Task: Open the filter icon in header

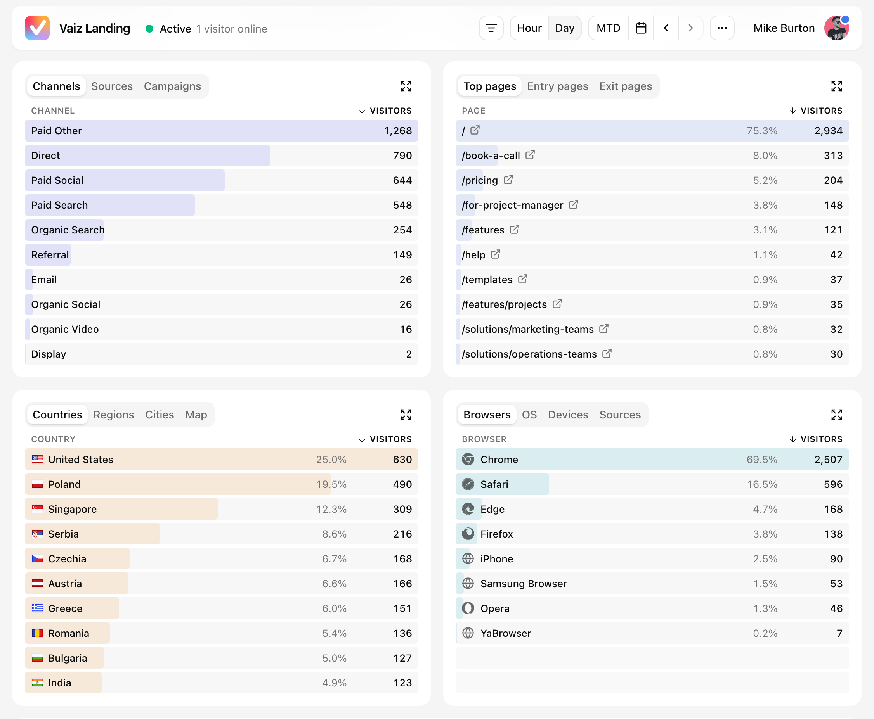Action: [x=491, y=28]
